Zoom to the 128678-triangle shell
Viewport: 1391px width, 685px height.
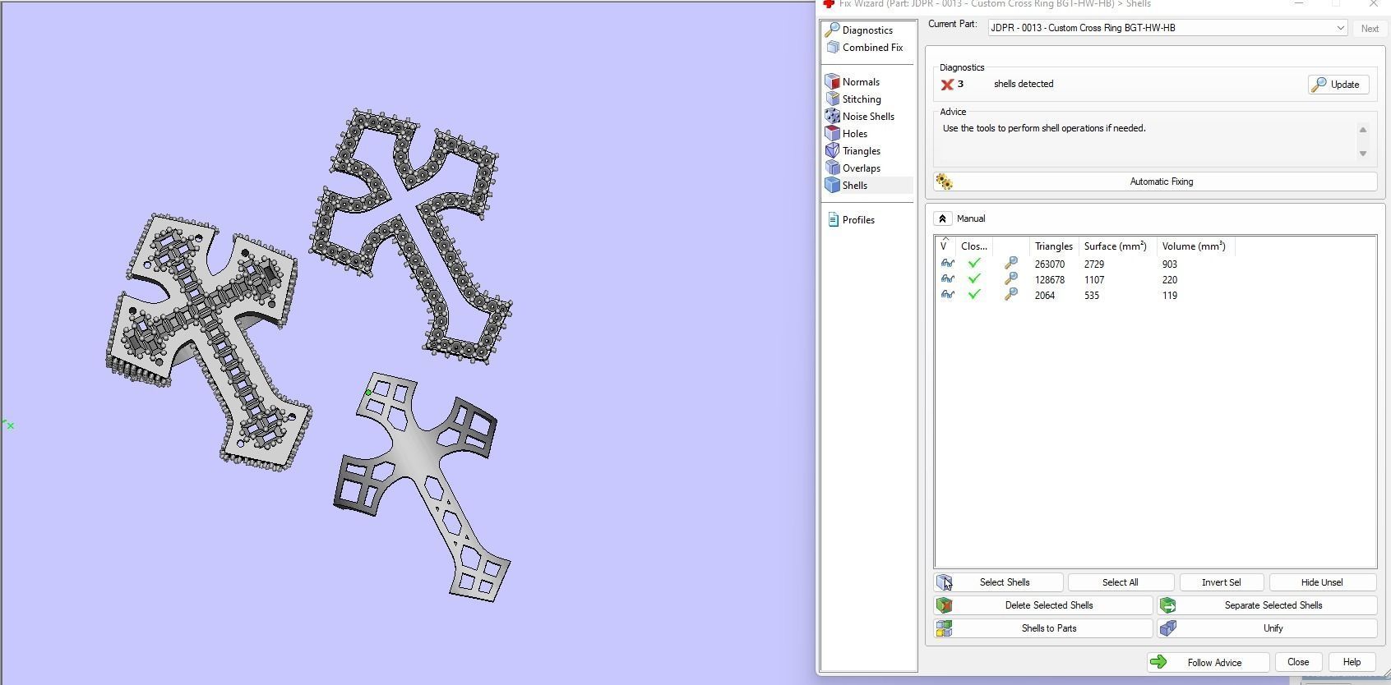pyautogui.click(x=1011, y=279)
